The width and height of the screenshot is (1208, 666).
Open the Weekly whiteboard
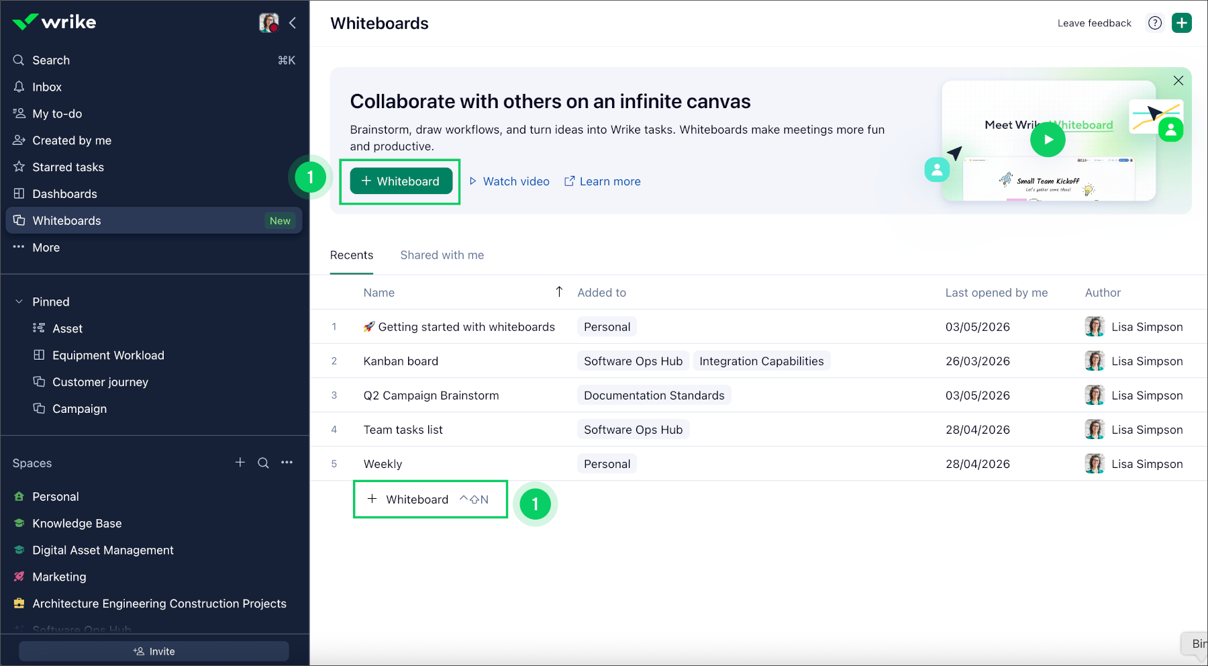pyautogui.click(x=383, y=464)
